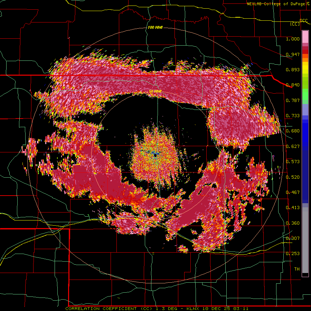Viewport: 311px width, 311px height.
Task: Click the CORRELATION COEFFICIENT (CC) caption text
Action: point(109,309)
